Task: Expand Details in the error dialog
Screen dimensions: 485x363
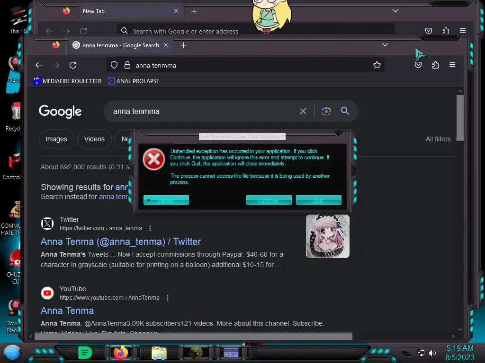Action: 166,200
